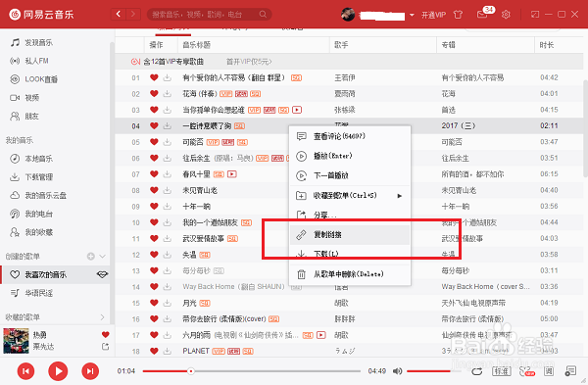Unlike song 02 花海 heart
The width and height of the screenshot is (588, 385).
[x=154, y=94]
